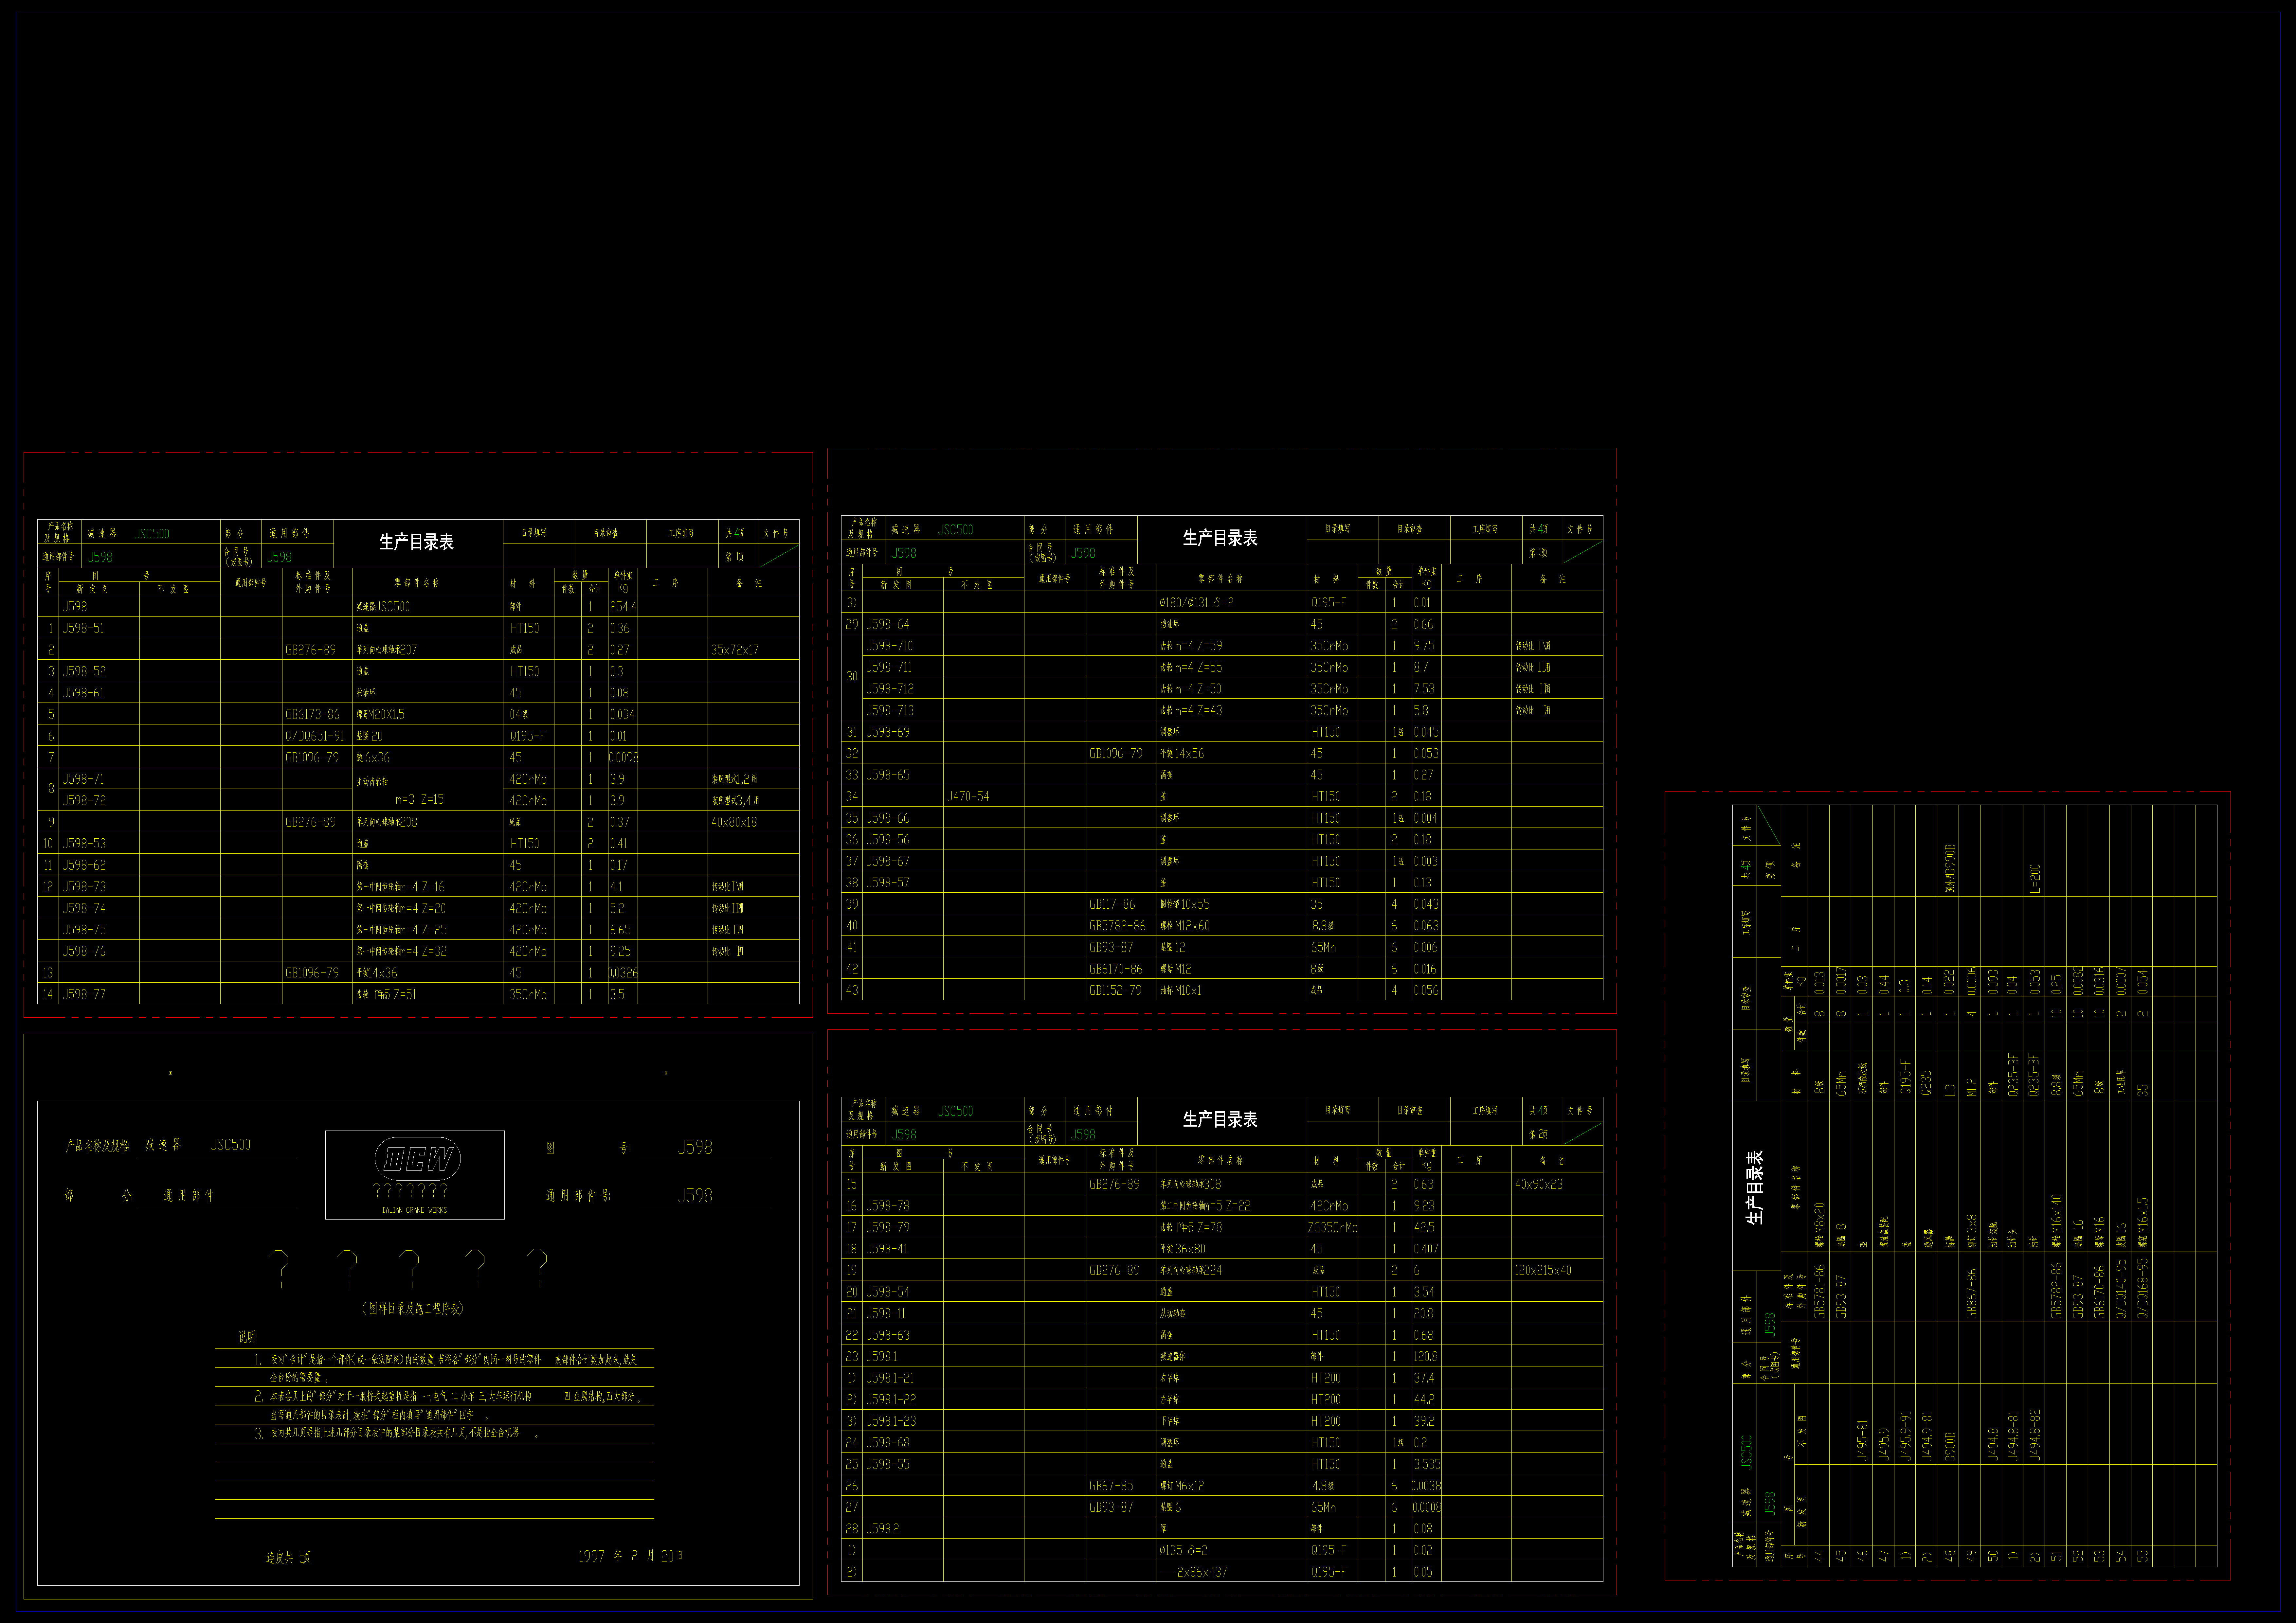Click the gear entry "J598-710"
Viewport: 2296px width, 1623px height.
[x=890, y=646]
